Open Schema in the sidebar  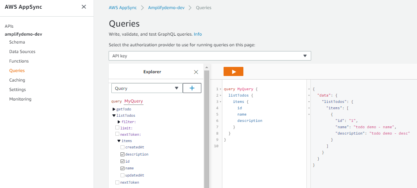point(17,42)
